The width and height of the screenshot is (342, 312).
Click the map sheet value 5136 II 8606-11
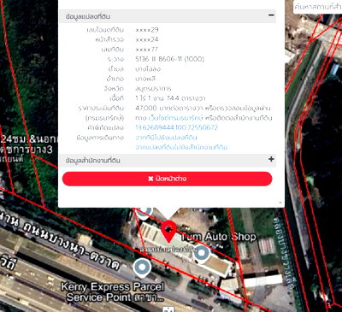(169, 59)
